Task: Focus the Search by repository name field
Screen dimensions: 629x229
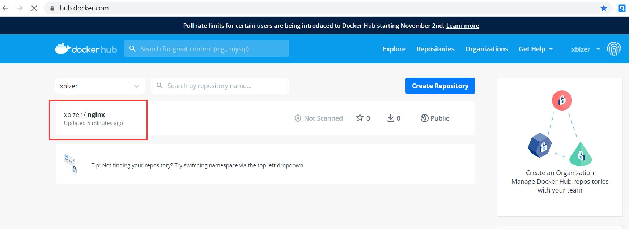Action: tap(220, 86)
